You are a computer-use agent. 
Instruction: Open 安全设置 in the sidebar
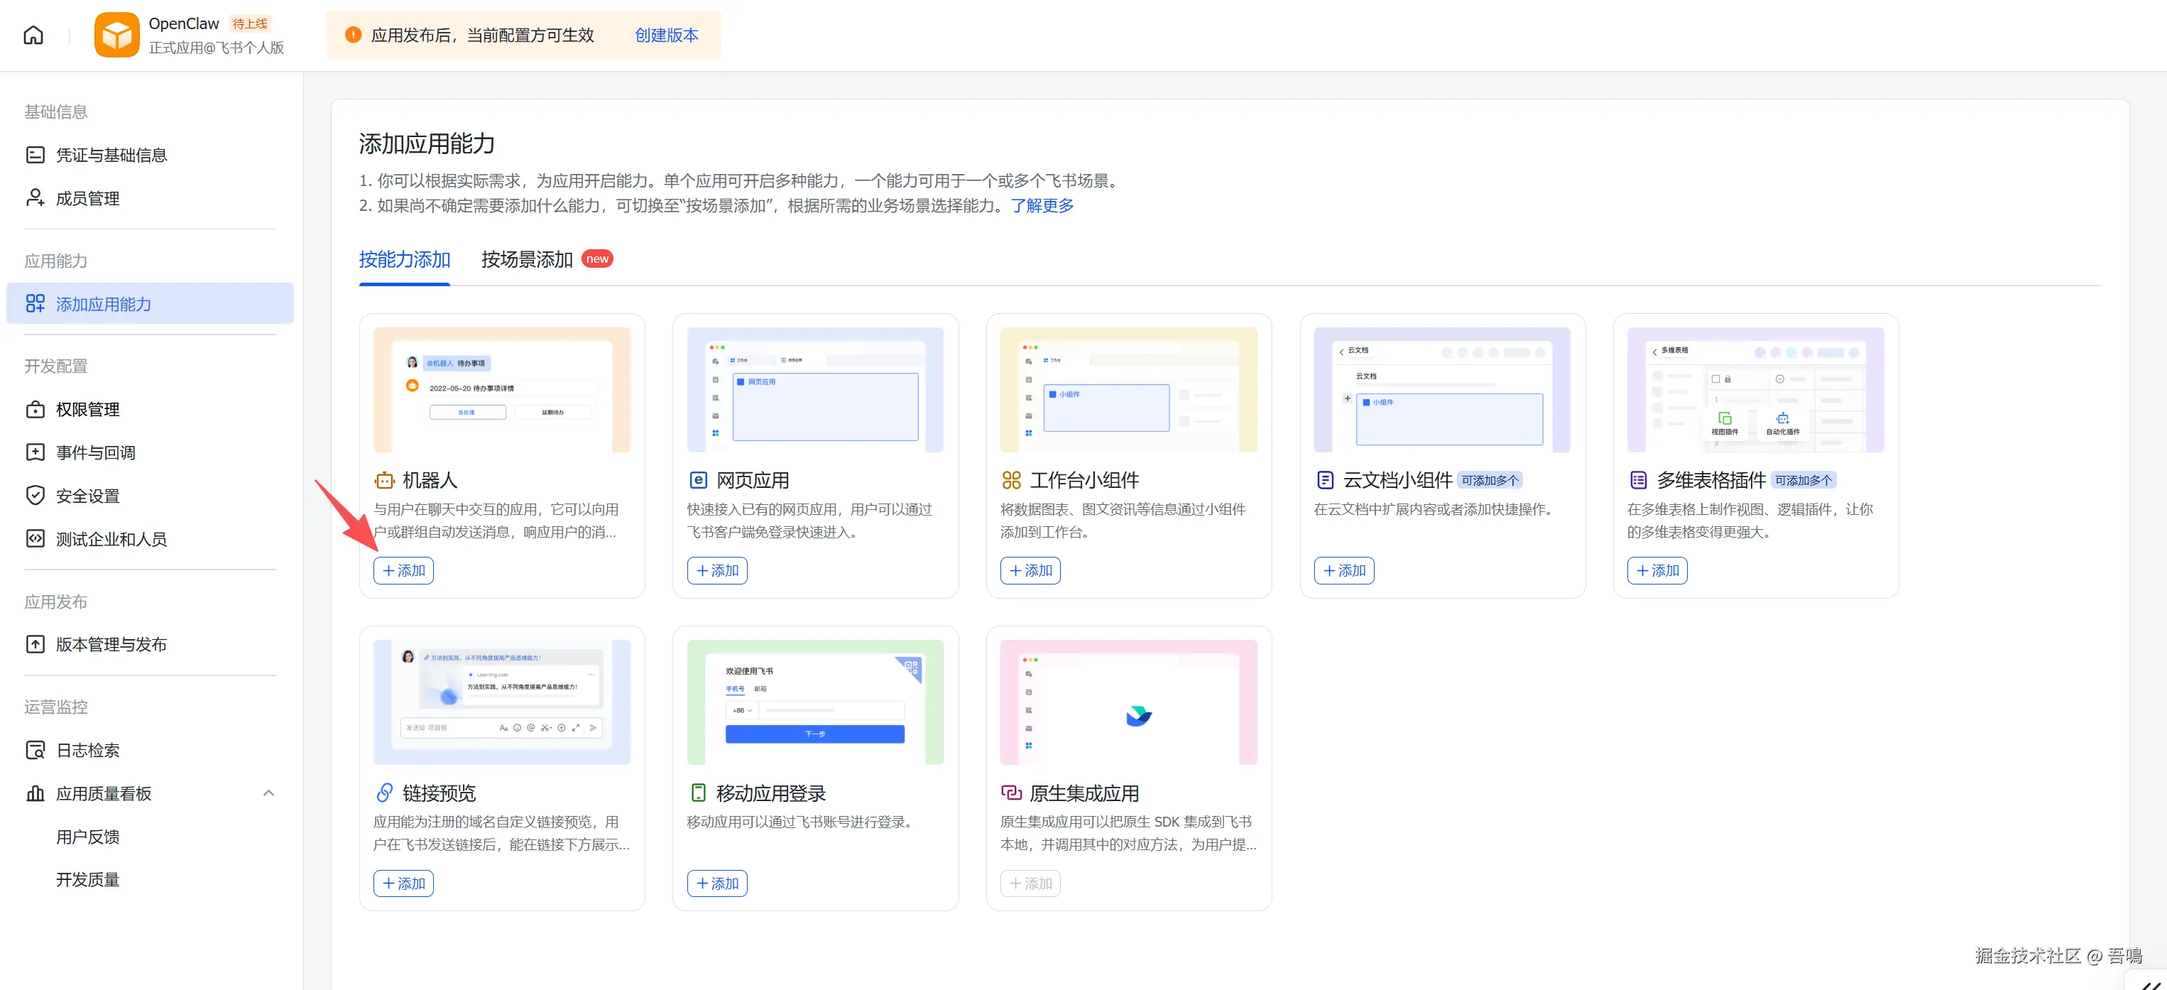point(87,496)
